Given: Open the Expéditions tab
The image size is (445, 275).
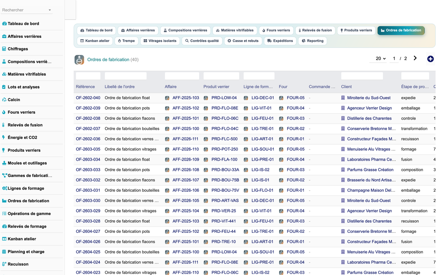Looking at the screenshot, I should (x=280, y=41).
